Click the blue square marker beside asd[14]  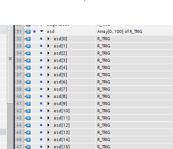(41, 139)
